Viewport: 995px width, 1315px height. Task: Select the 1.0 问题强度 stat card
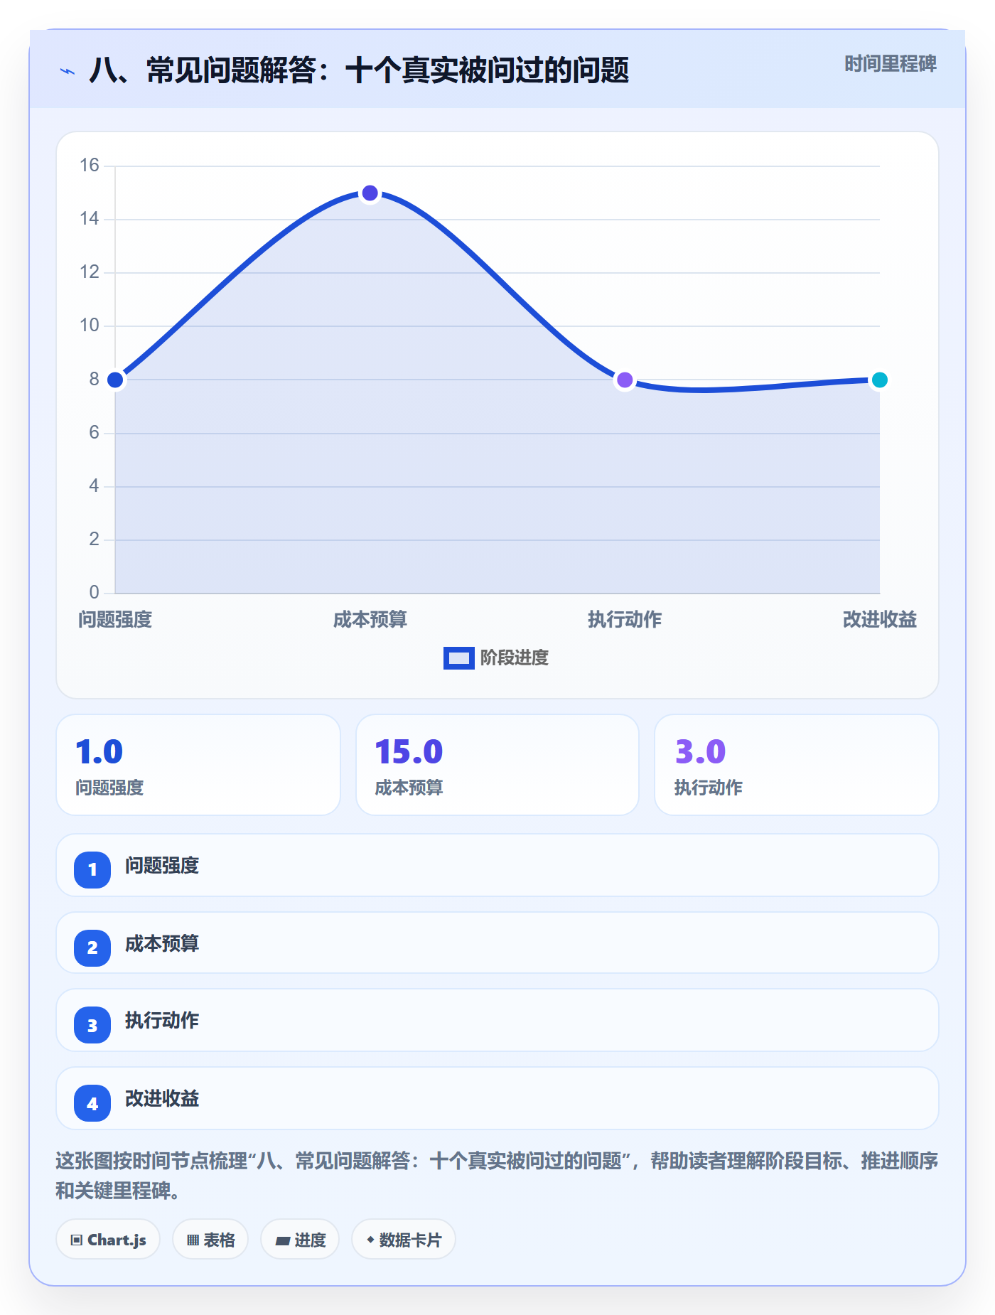(x=198, y=765)
